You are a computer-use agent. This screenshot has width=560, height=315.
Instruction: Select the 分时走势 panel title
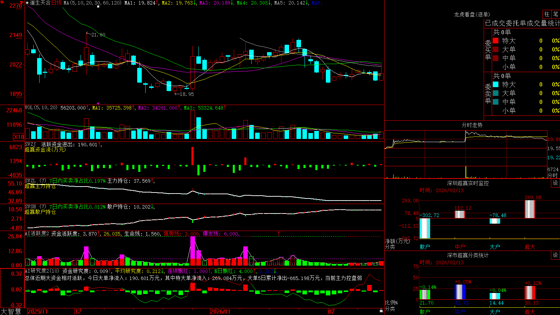coord(472,125)
